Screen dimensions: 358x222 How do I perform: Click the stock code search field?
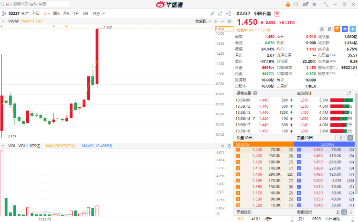35,4
